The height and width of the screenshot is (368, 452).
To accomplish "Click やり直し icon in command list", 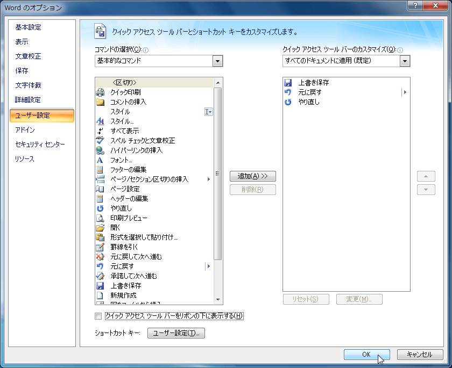I will click(100, 208).
